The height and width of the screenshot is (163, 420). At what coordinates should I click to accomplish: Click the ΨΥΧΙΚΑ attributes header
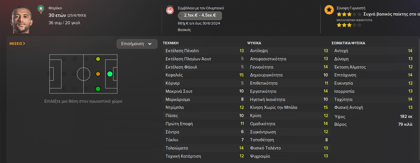pyautogui.click(x=254, y=43)
